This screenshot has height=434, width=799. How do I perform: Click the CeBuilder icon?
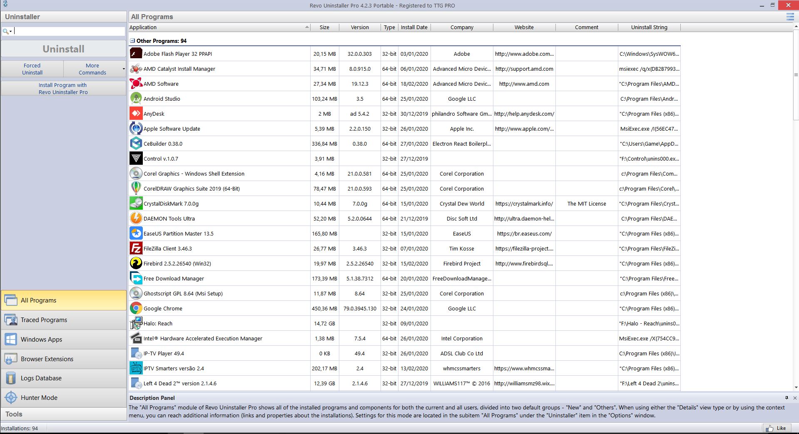coord(136,144)
